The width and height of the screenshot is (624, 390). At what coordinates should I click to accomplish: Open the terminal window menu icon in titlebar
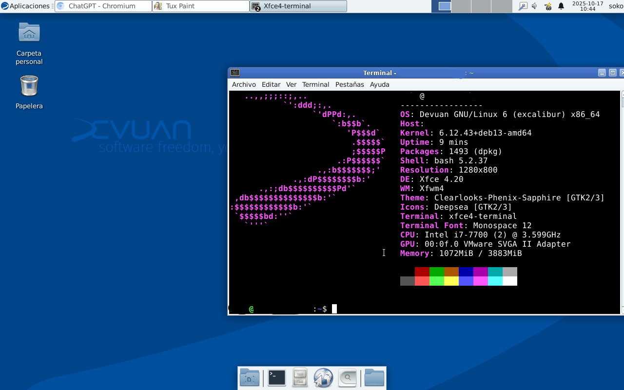[x=235, y=73]
